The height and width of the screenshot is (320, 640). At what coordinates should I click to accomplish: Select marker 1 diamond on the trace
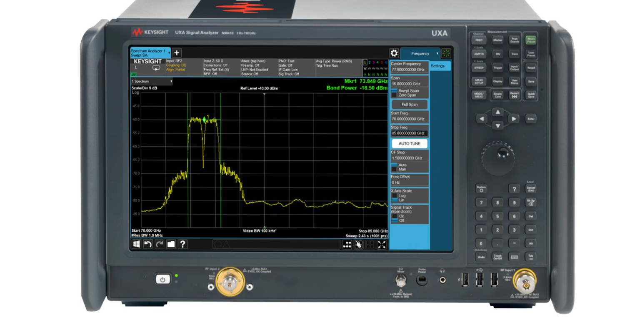tap(204, 120)
